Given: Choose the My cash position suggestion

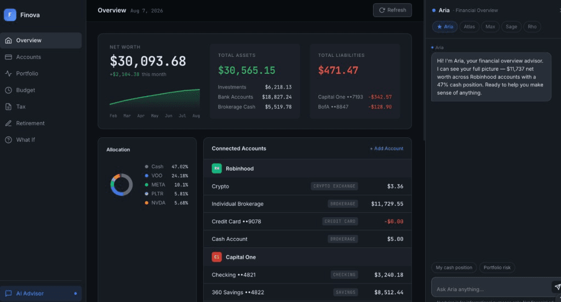Looking at the screenshot, I should pyautogui.click(x=454, y=268).
